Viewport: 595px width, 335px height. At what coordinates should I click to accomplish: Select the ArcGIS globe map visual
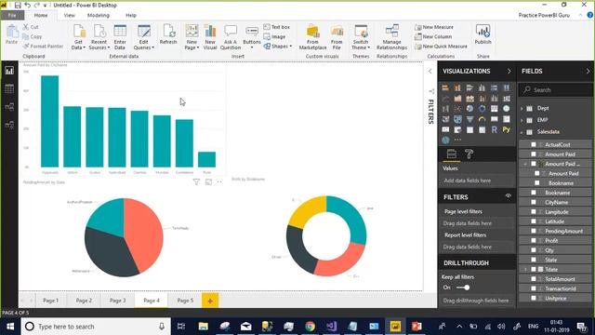pyautogui.click(x=445, y=141)
